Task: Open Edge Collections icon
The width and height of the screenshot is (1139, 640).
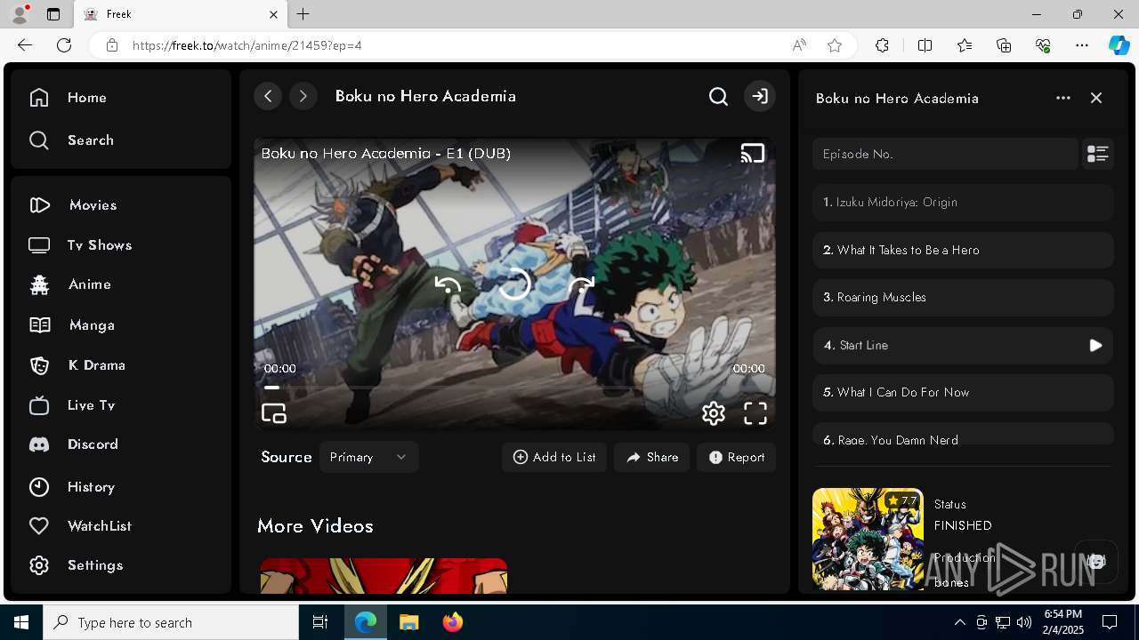Action: tap(1004, 45)
